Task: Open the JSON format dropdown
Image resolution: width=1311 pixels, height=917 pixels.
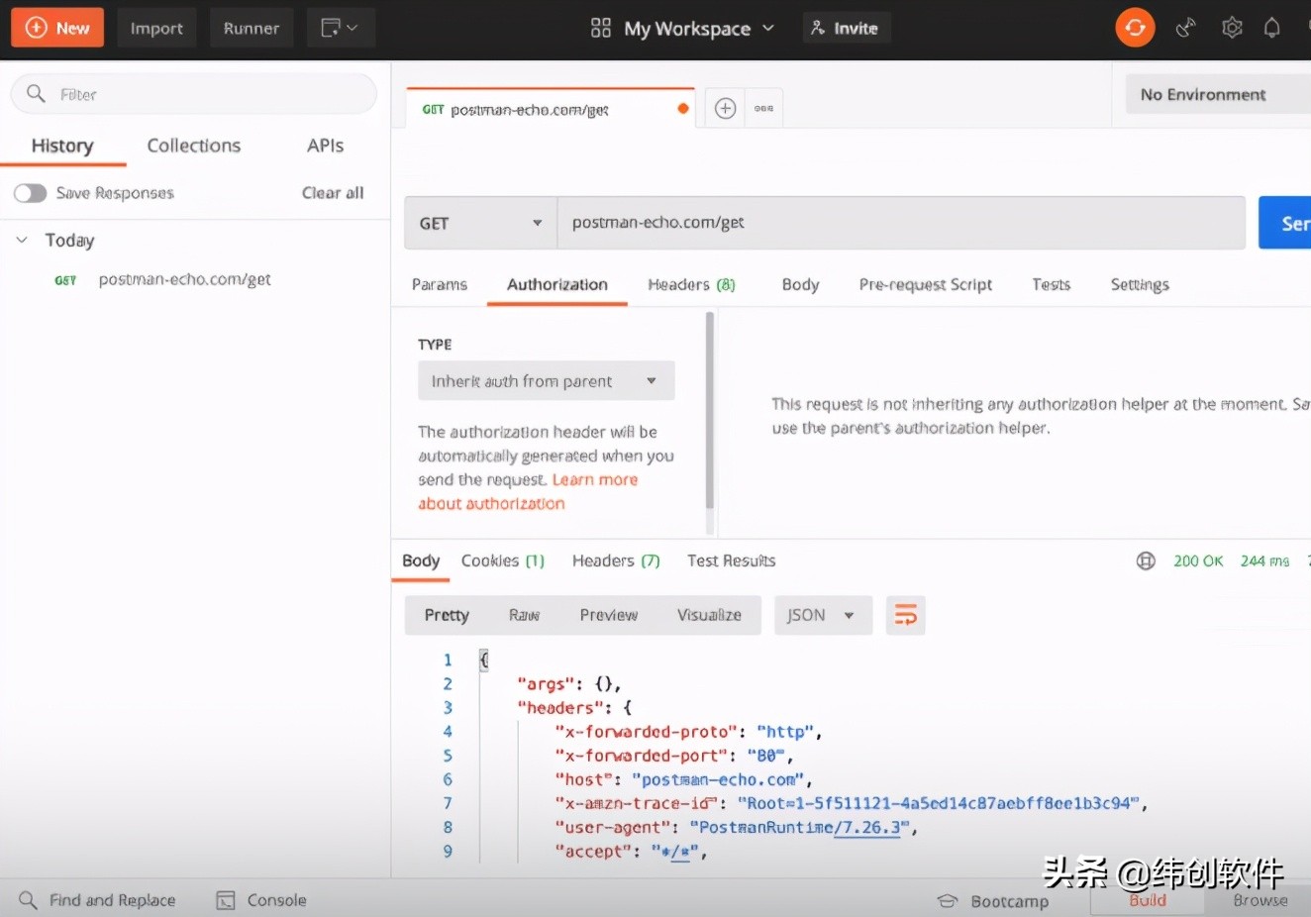Action: click(x=822, y=615)
